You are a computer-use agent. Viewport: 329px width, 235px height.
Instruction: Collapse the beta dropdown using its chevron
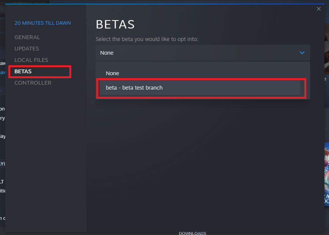click(x=302, y=53)
